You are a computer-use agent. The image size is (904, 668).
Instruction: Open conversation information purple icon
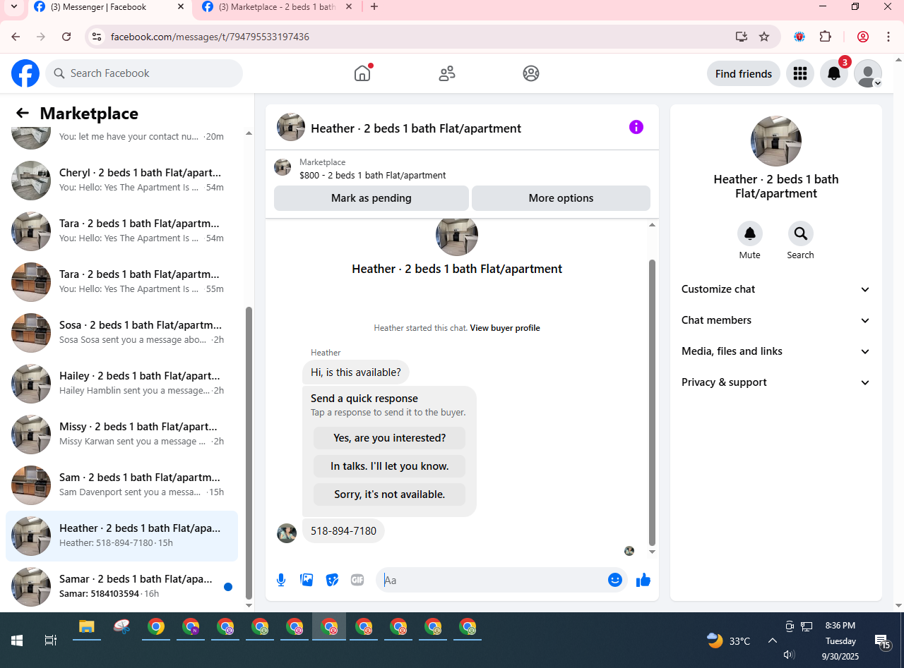(636, 127)
